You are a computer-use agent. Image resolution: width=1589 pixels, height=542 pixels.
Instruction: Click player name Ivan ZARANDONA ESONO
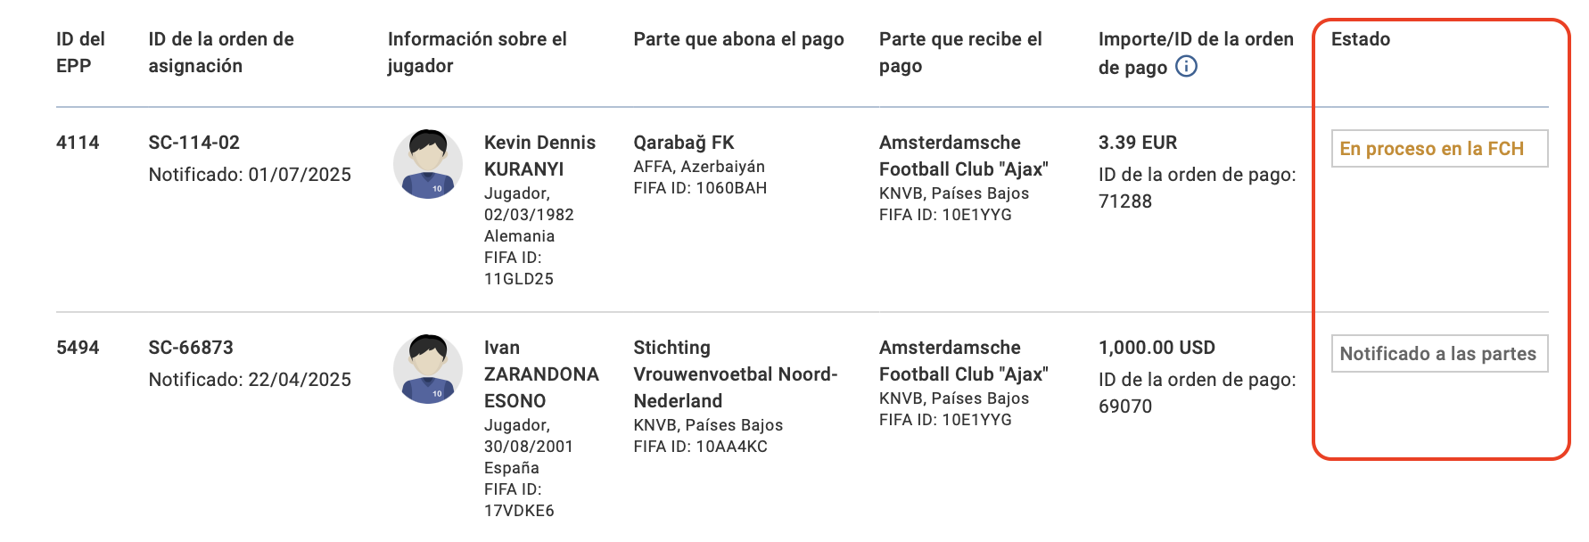pyautogui.click(x=541, y=374)
